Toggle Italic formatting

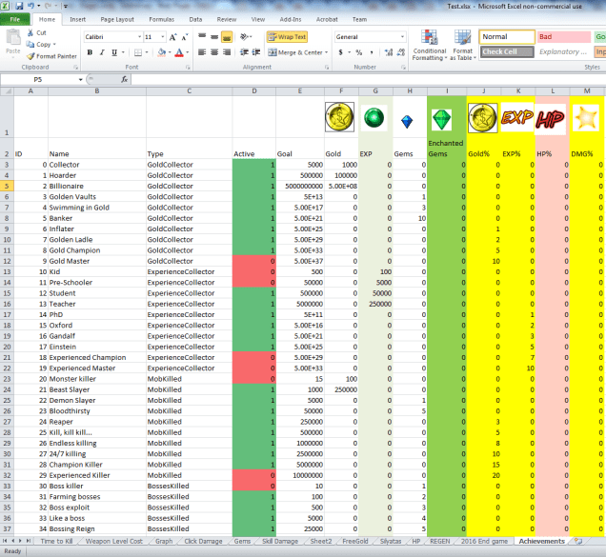click(x=102, y=52)
